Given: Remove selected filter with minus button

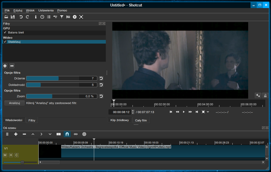Looking at the screenshot, I should pos(12,66).
